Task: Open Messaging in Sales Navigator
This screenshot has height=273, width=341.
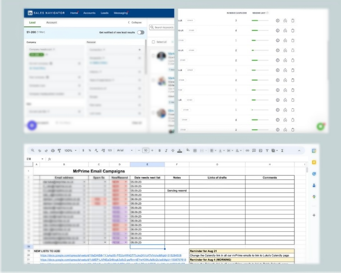Action: (x=121, y=13)
